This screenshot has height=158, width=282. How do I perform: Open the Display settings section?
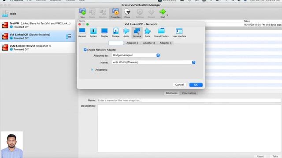click(x=104, y=32)
